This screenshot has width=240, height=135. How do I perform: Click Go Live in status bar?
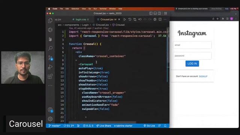click(149, 126)
